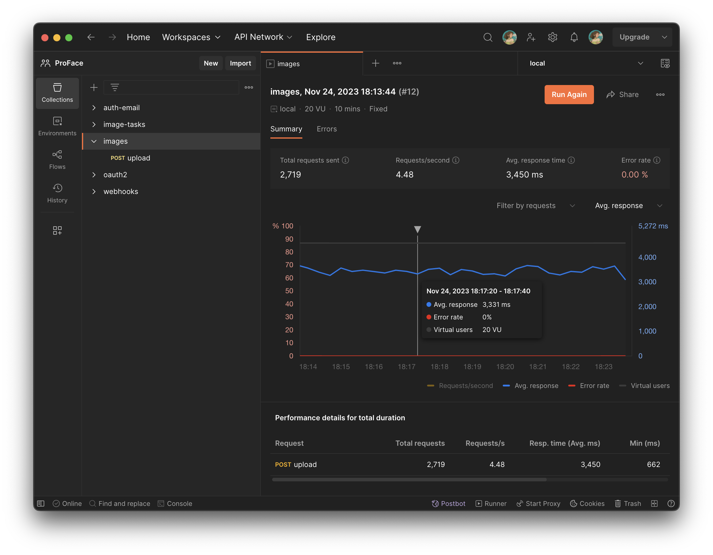Expand the auth-email collection
This screenshot has width=713, height=555.
pos(94,107)
